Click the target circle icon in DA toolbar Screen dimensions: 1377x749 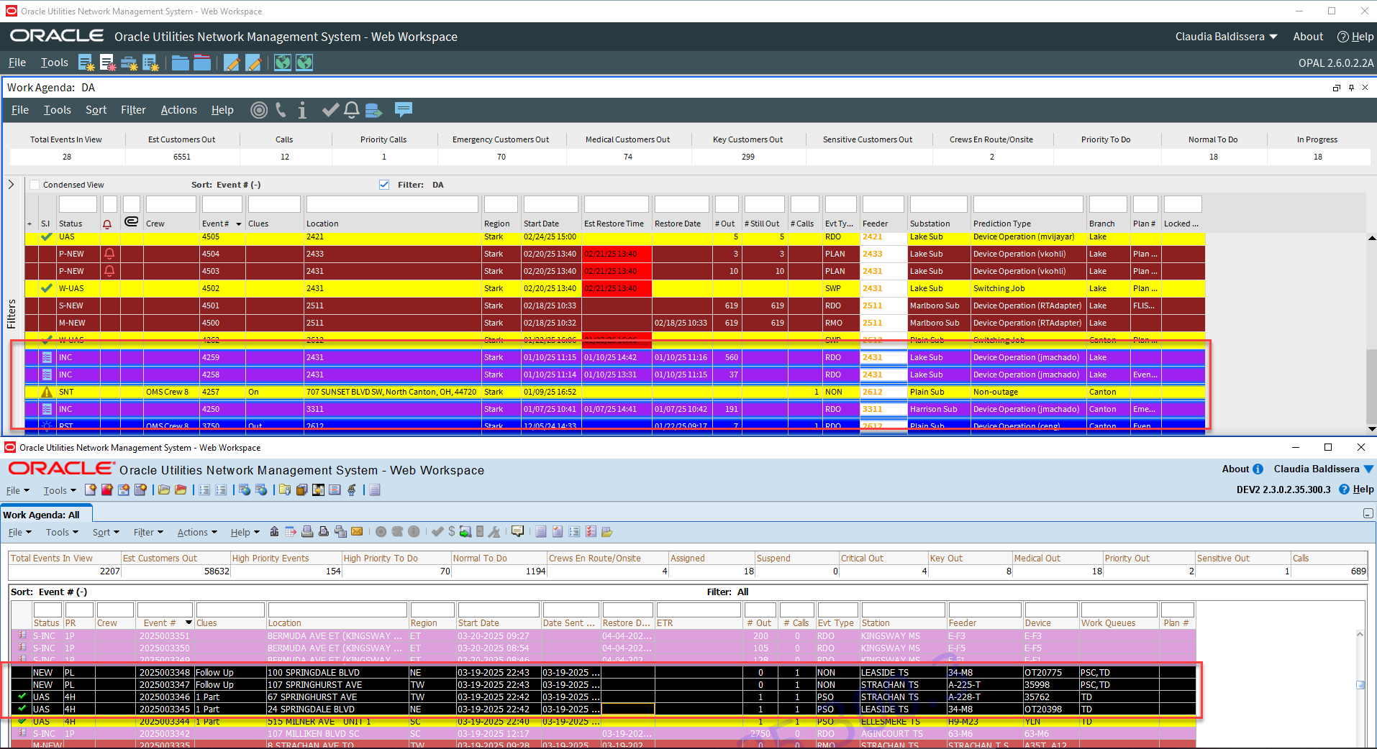(259, 110)
